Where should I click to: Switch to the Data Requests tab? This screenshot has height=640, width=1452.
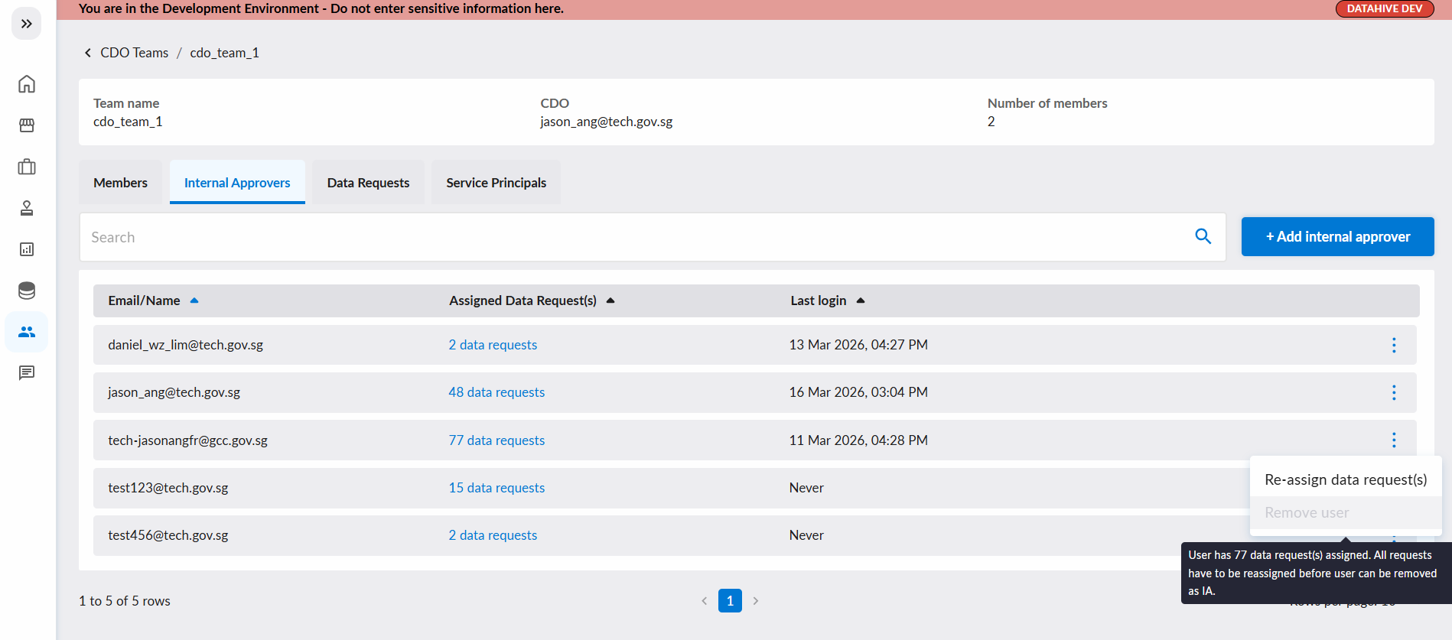368,183
